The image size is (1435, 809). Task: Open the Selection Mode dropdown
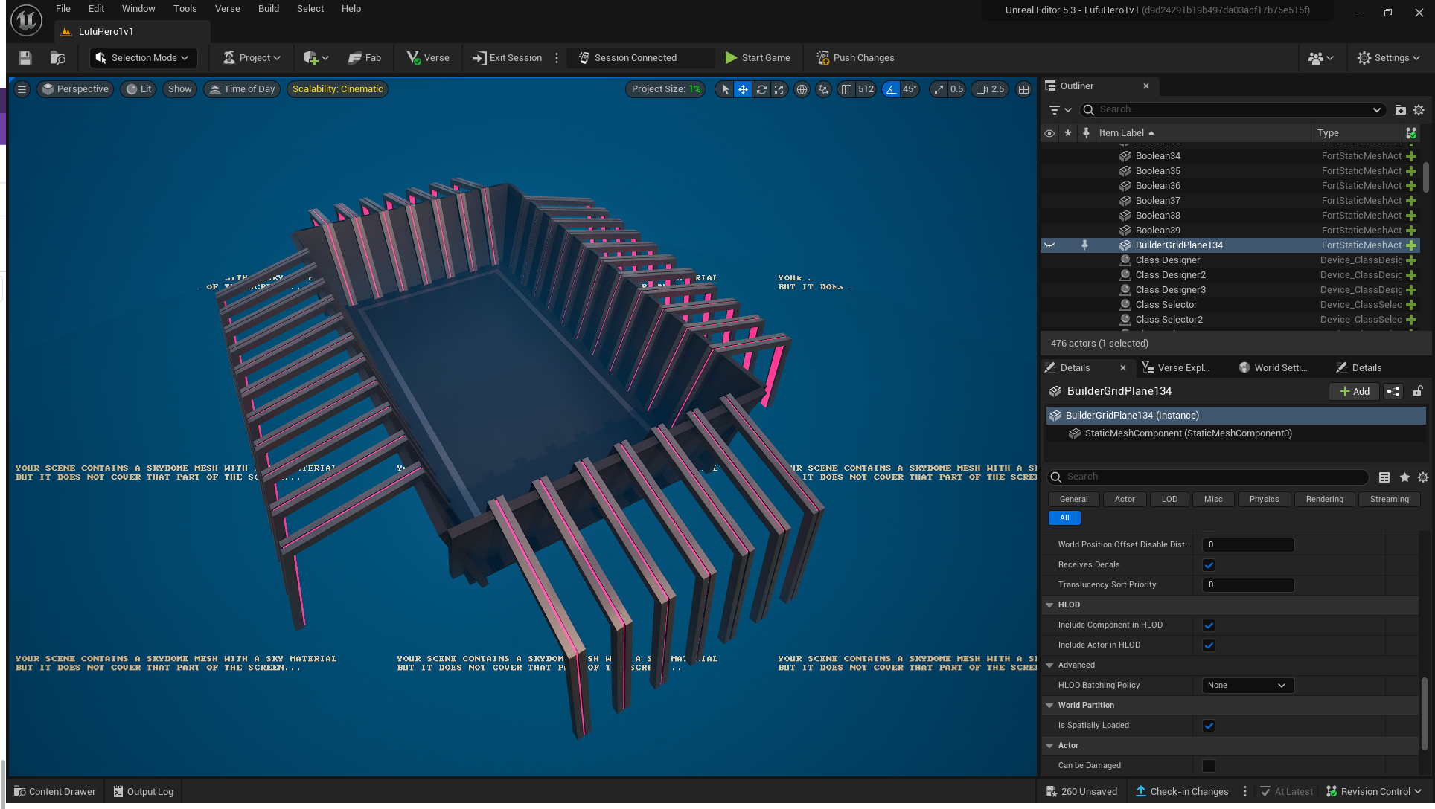[x=143, y=57]
